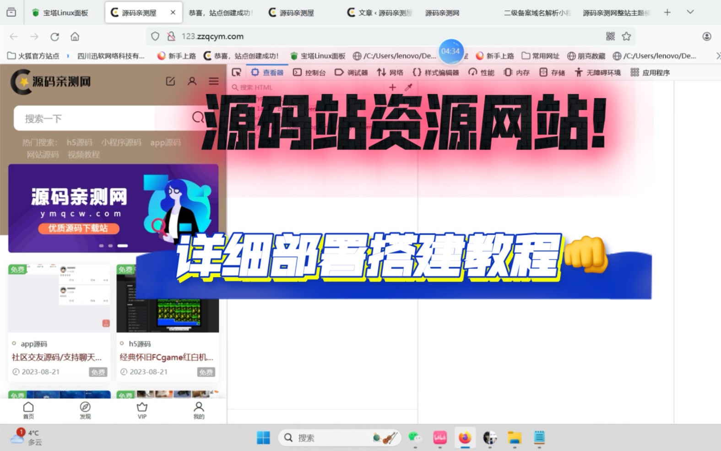Viewport: 721px width, 451px height.
Task: Open the 朋克数藏 bookmark
Action: (586, 56)
